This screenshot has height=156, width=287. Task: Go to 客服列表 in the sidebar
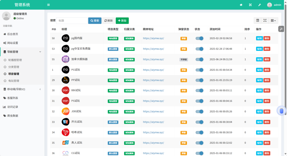click(13, 98)
